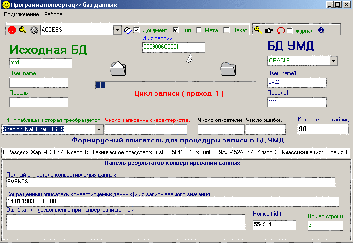The height and width of the screenshot is (243, 353).
Task: Click the User_name1 field containing avt2
Action: pos(297,82)
